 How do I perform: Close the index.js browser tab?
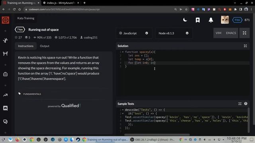pos(78,3)
